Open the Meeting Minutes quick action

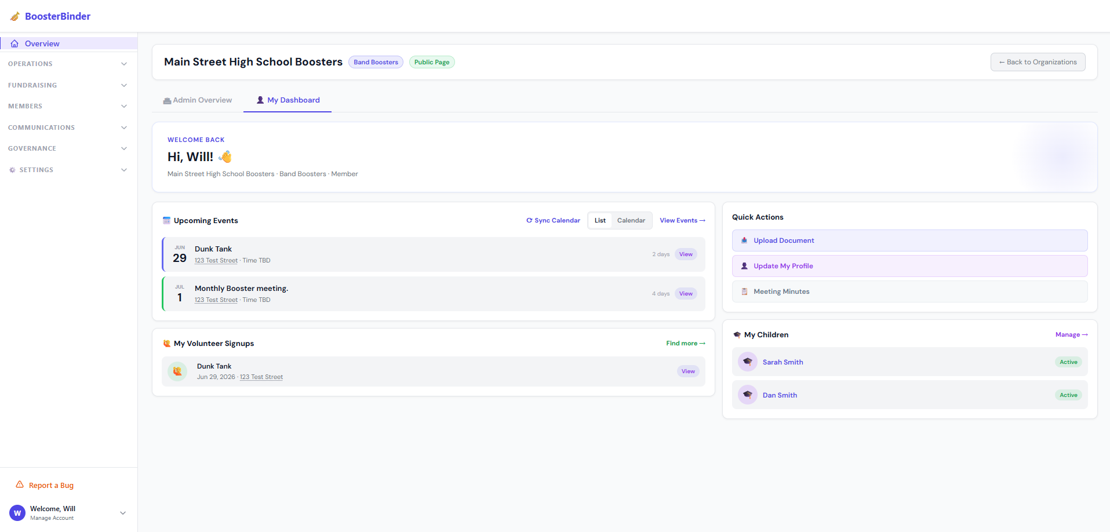click(x=909, y=291)
